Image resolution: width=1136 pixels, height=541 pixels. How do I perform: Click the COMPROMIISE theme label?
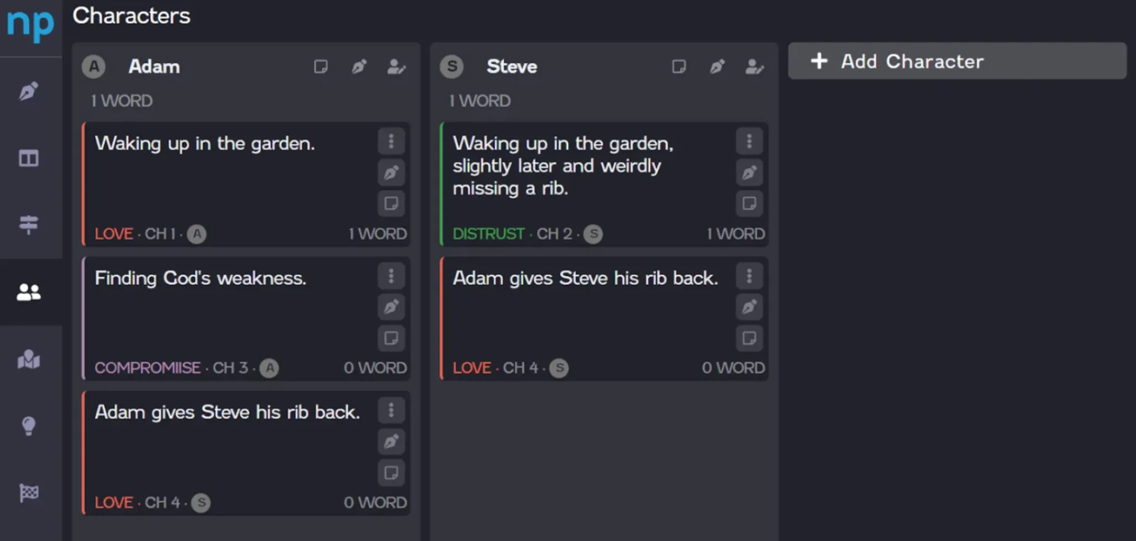(x=148, y=368)
